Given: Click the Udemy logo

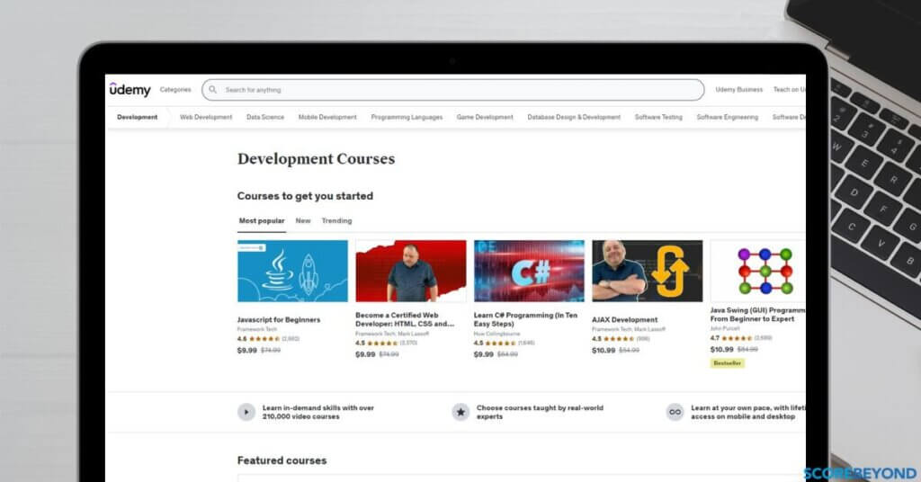Looking at the screenshot, I should [130, 89].
